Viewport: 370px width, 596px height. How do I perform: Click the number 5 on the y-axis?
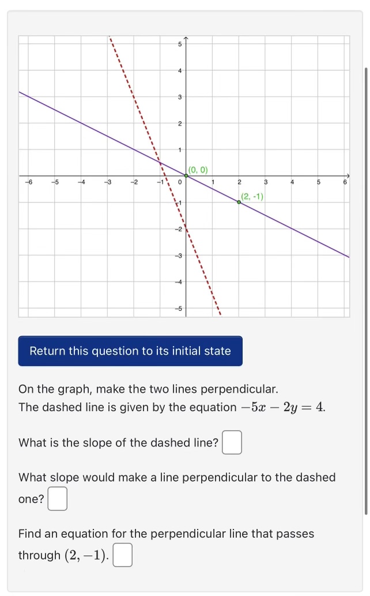point(179,43)
